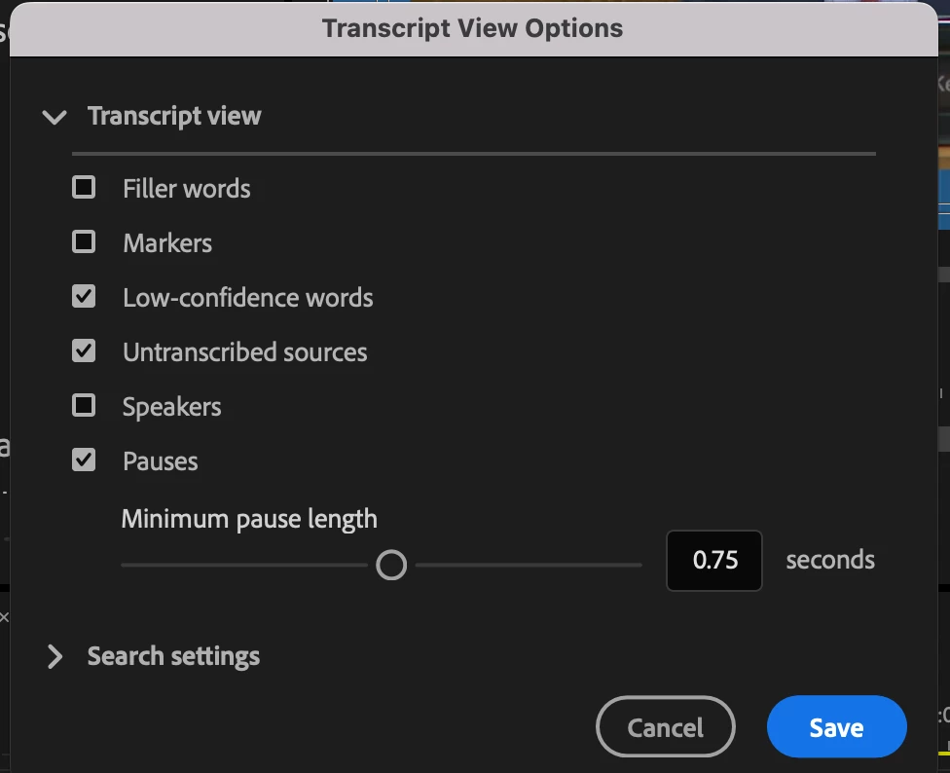The width and height of the screenshot is (950, 773).
Task: Enable the Filler words checkbox
Action: (85, 187)
